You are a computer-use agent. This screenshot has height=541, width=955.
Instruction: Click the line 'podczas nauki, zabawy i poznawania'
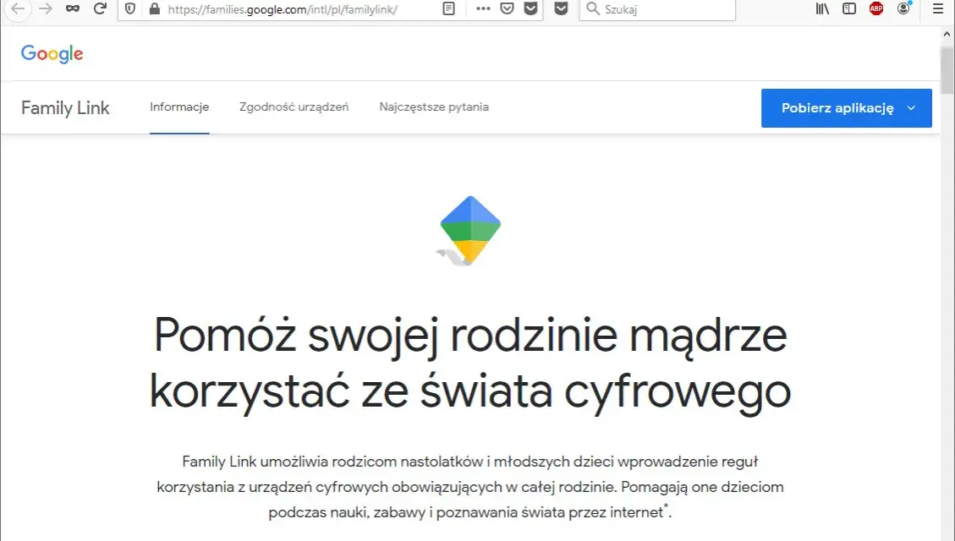pyautogui.click(x=469, y=511)
